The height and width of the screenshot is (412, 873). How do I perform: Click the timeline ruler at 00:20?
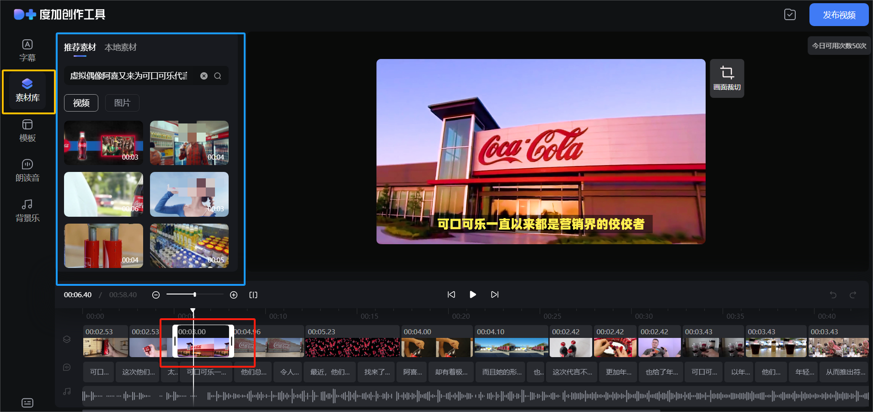(x=461, y=316)
